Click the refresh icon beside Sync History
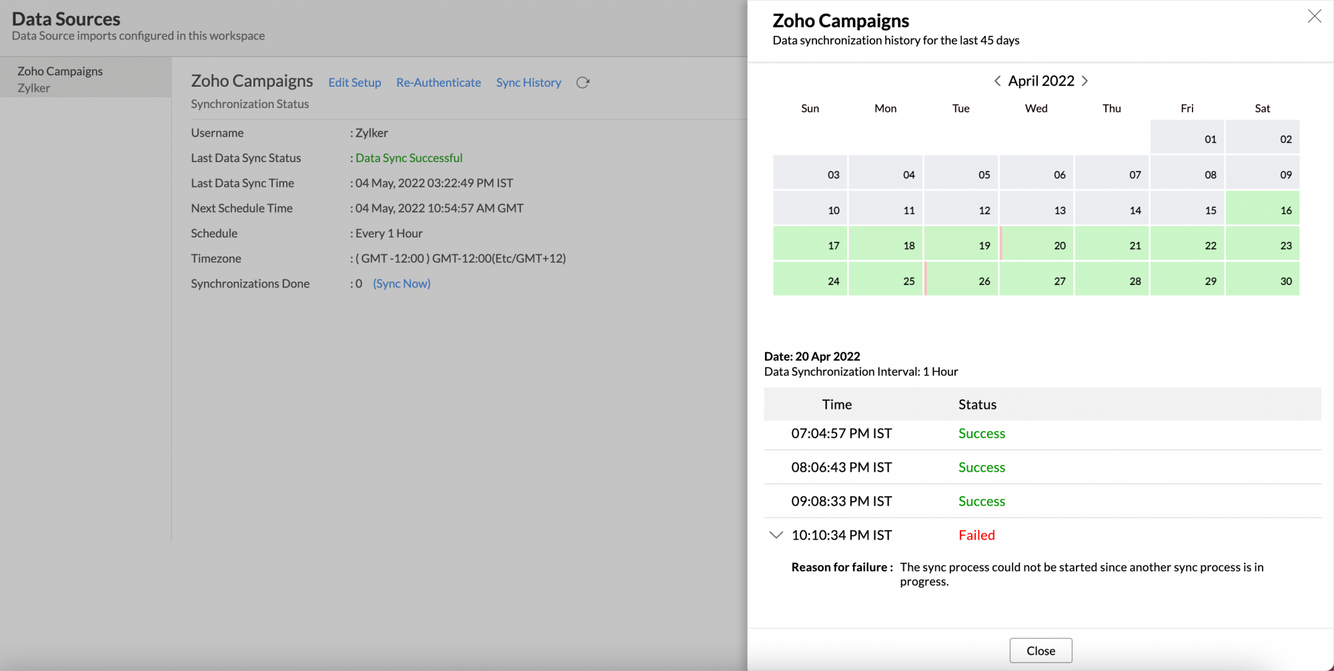Image resolution: width=1334 pixels, height=671 pixels. pyautogui.click(x=583, y=82)
